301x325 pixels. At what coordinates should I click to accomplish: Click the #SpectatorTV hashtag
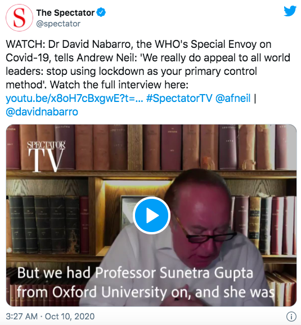[x=179, y=98]
